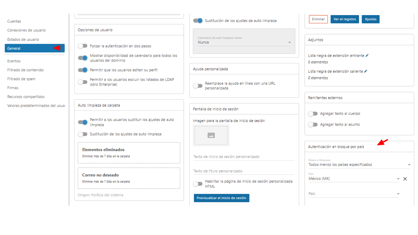
Task: Click the Eliminar button
Action: 318,19
